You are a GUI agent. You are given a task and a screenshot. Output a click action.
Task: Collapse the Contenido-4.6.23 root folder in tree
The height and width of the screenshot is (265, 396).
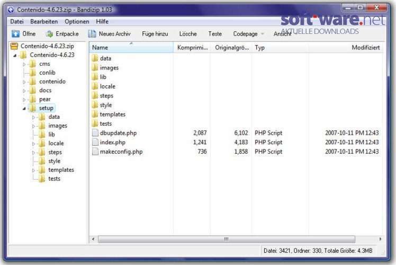point(15,55)
